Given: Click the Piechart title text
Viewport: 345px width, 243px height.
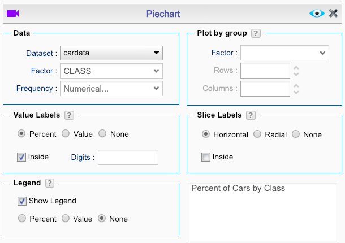Looking at the screenshot, I should coord(163,14).
